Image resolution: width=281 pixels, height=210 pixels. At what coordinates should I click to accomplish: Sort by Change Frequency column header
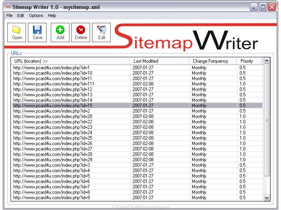(x=213, y=61)
